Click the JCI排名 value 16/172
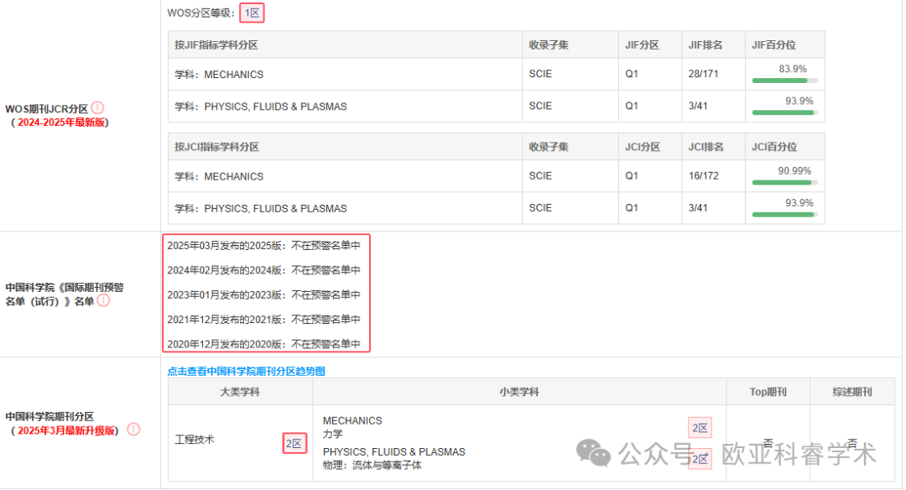Image resolution: width=906 pixels, height=490 pixels. tap(703, 175)
